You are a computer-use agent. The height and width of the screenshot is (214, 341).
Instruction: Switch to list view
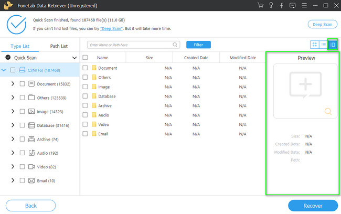[324, 45]
